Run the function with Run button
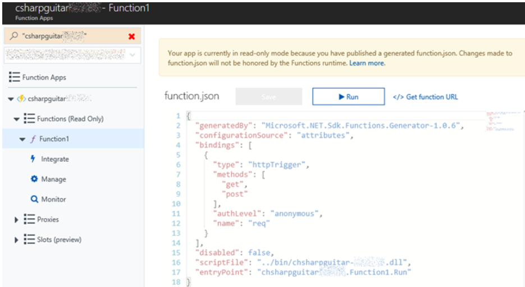Viewport: 525px width, 287px height. 349,96
